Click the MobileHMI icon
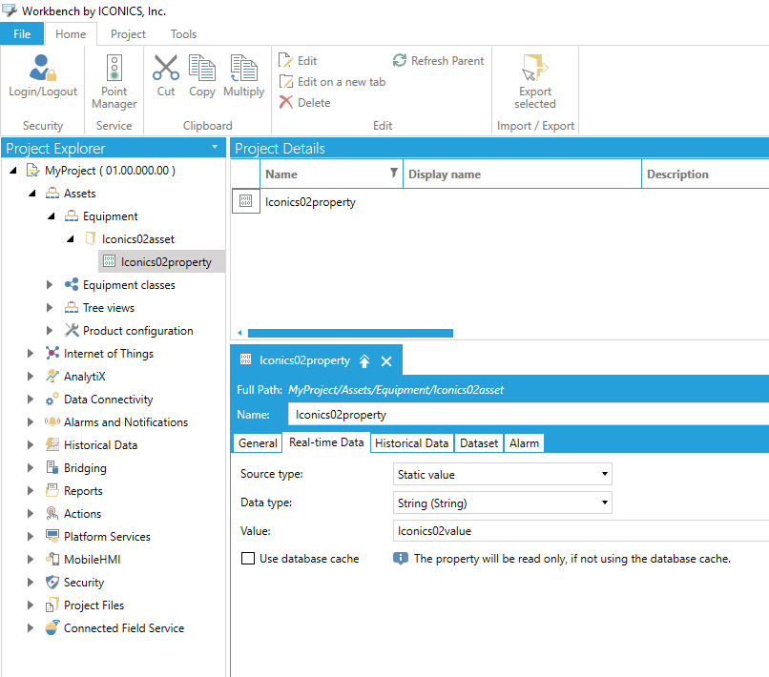The width and height of the screenshot is (769, 677). (52, 560)
